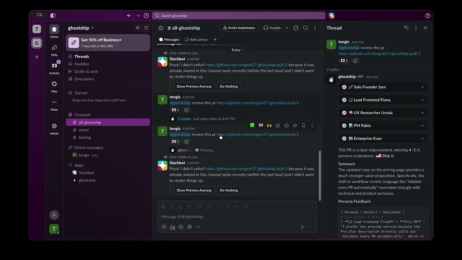Viewport: 462px width, 260px height.
Task: Open the help question mark icon
Action: click(428, 16)
